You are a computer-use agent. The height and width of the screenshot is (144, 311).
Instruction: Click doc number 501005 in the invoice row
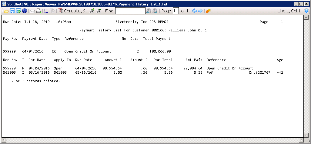[x=9, y=73]
